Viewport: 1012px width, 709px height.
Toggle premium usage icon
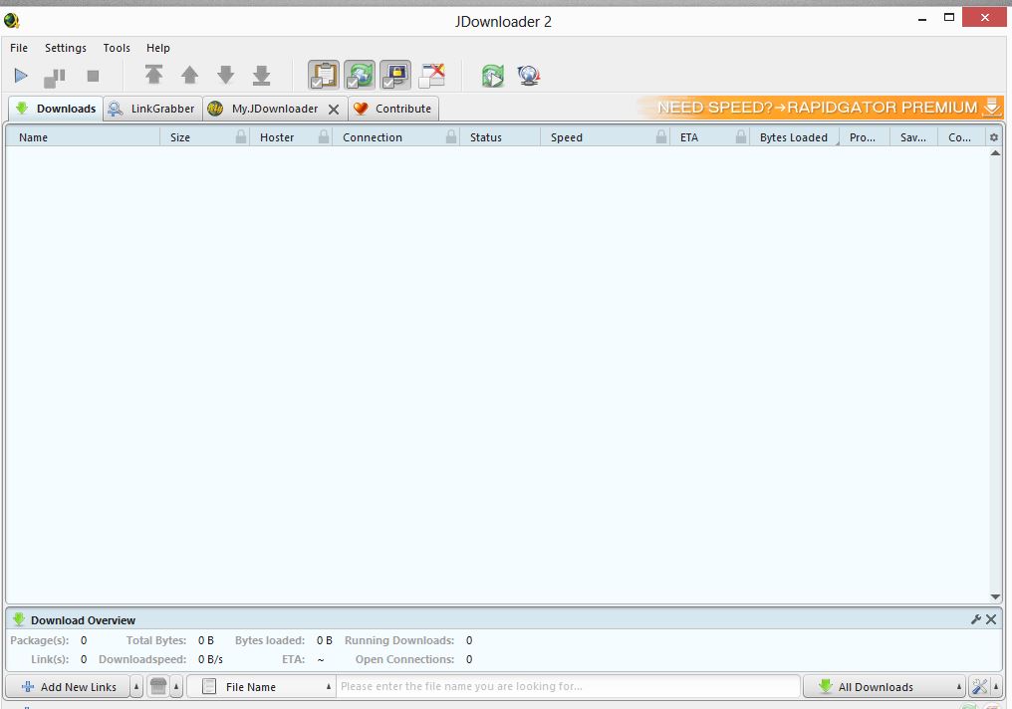click(x=395, y=75)
